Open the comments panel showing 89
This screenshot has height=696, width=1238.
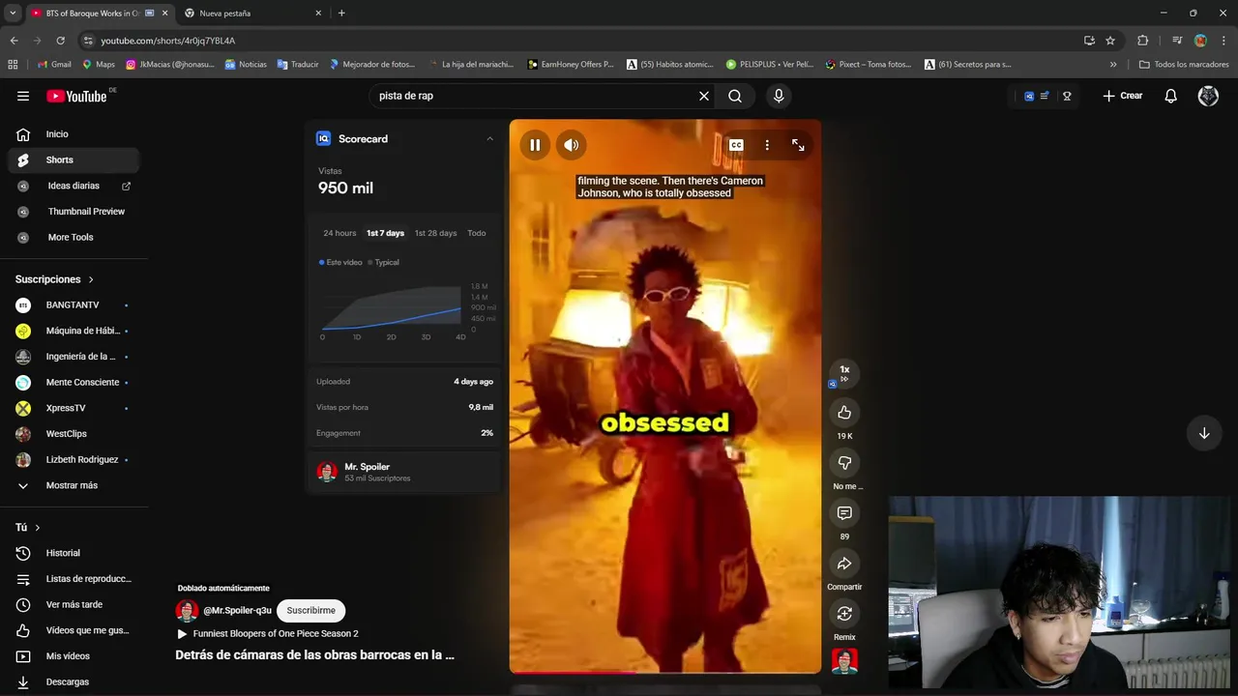pyautogui.click(x=844, y=513)
